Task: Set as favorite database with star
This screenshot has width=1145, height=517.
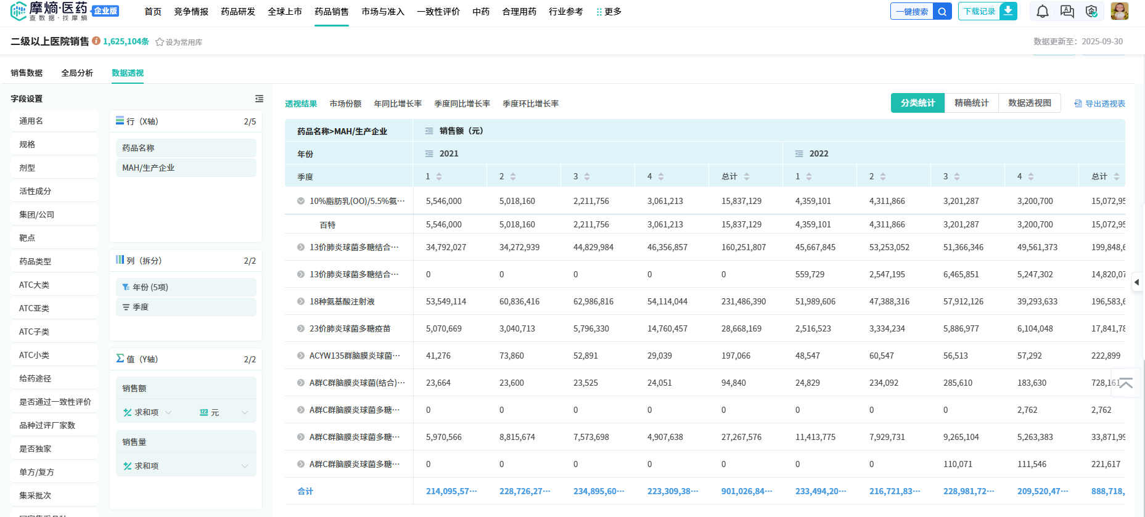Action: [x=160, y=42]
